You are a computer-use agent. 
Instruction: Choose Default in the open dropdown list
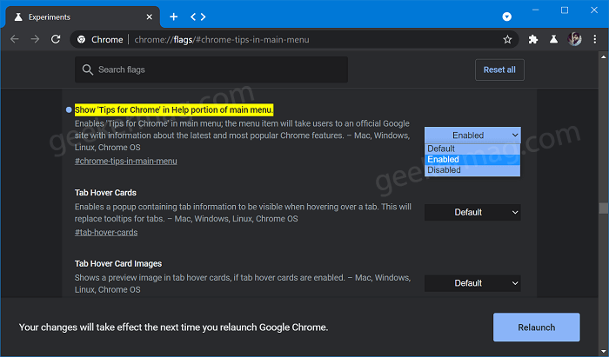coord(472,149)
